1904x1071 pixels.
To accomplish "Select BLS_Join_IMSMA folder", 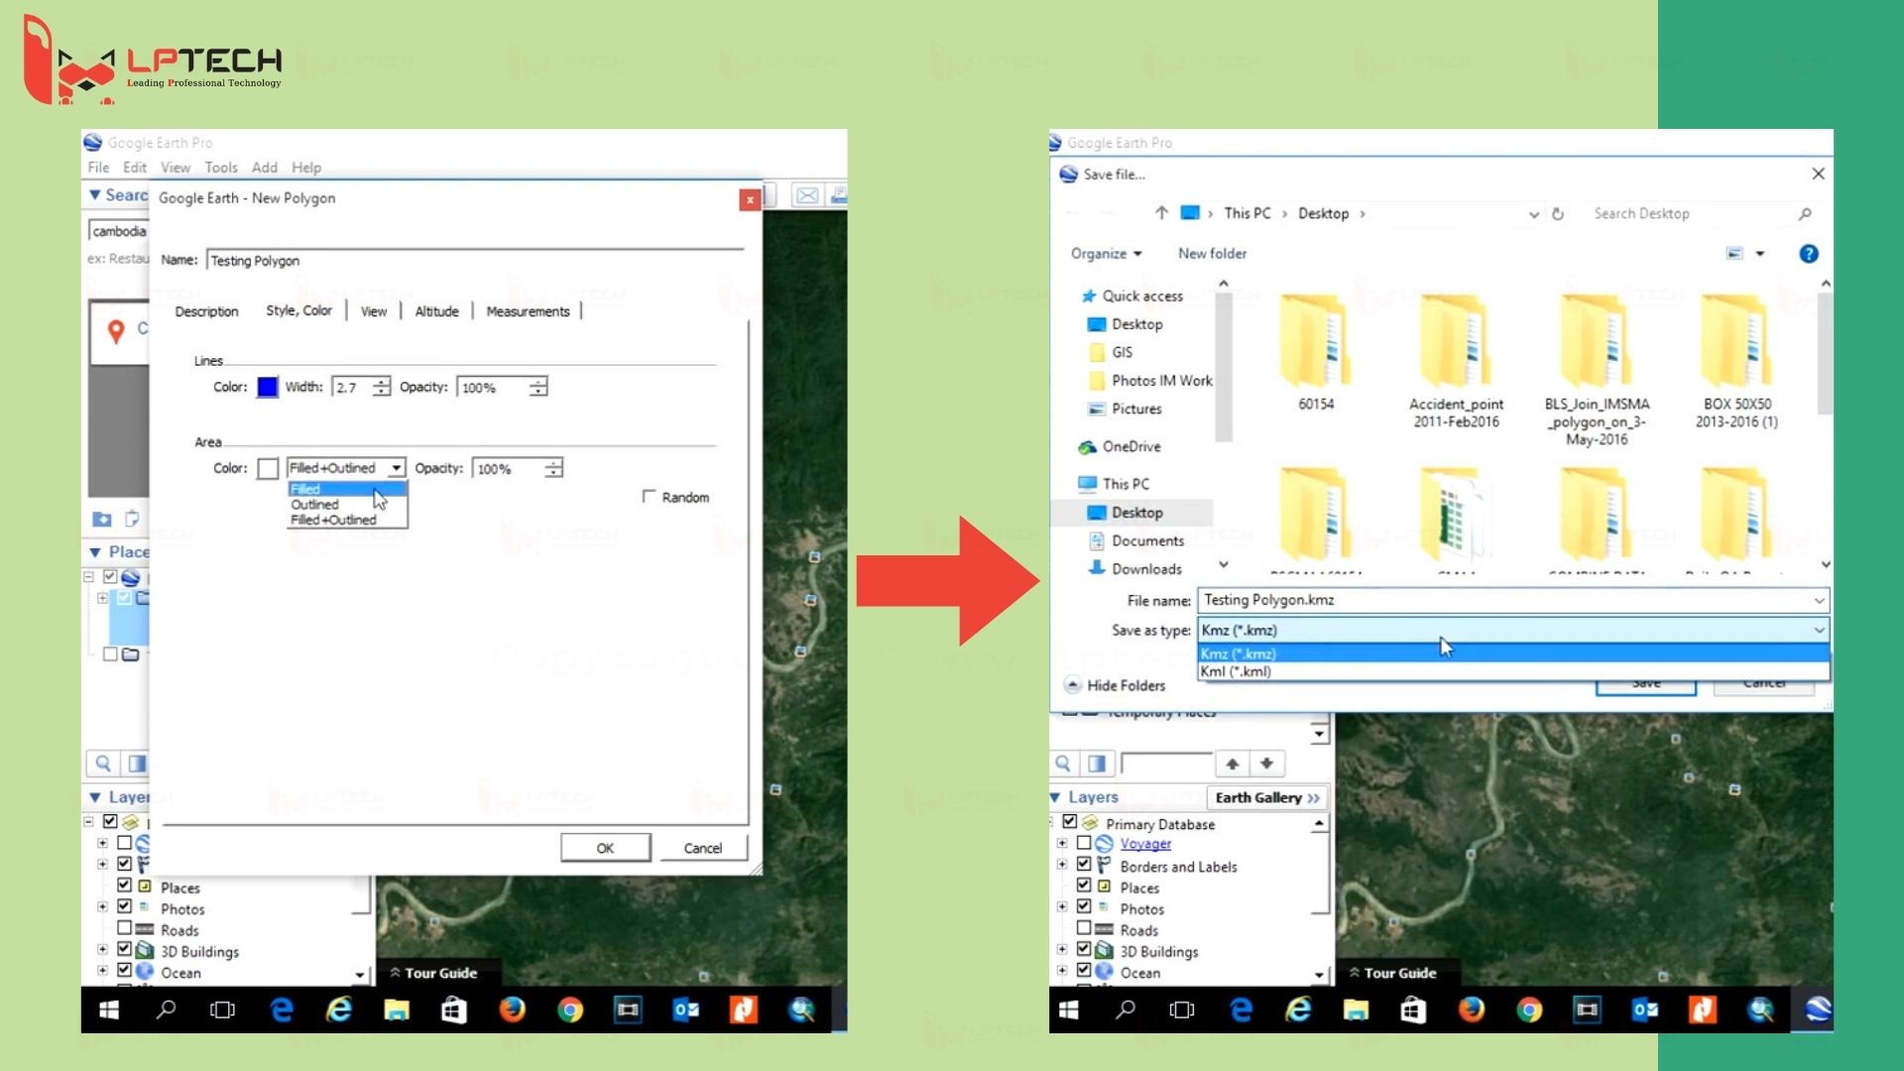I will click(1597, 370).
